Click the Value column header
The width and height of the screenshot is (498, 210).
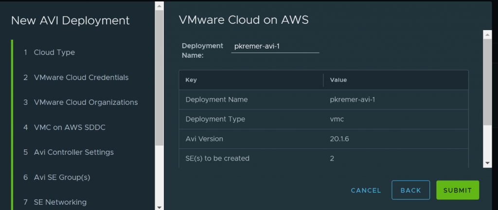tap(338, 80)
